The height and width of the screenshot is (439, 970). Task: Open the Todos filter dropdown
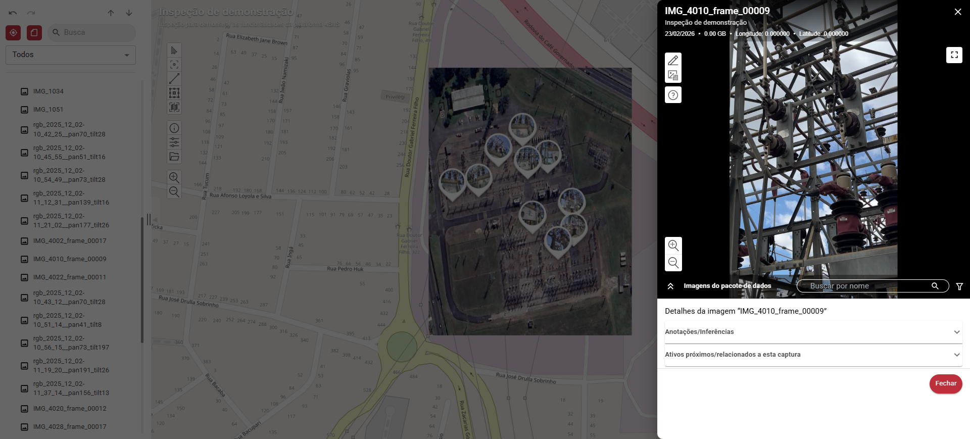tap(71, 55)
